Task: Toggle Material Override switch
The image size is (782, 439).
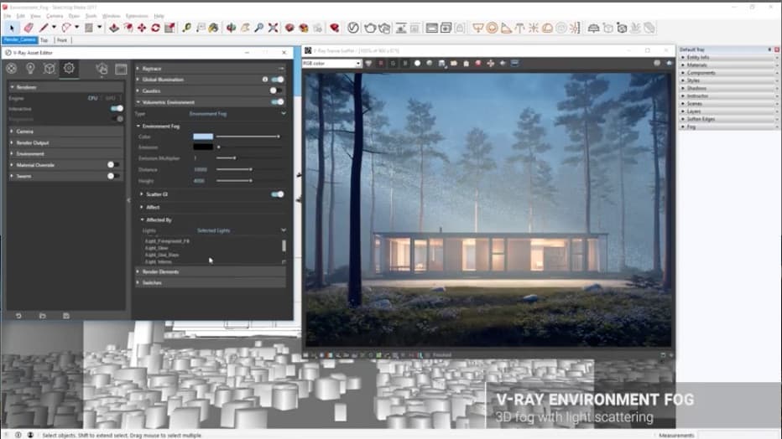Action: coord(112,165)
